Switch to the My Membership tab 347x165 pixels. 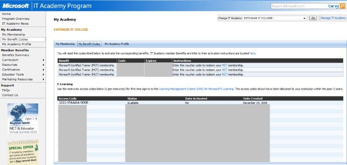(x=65, y=44)
